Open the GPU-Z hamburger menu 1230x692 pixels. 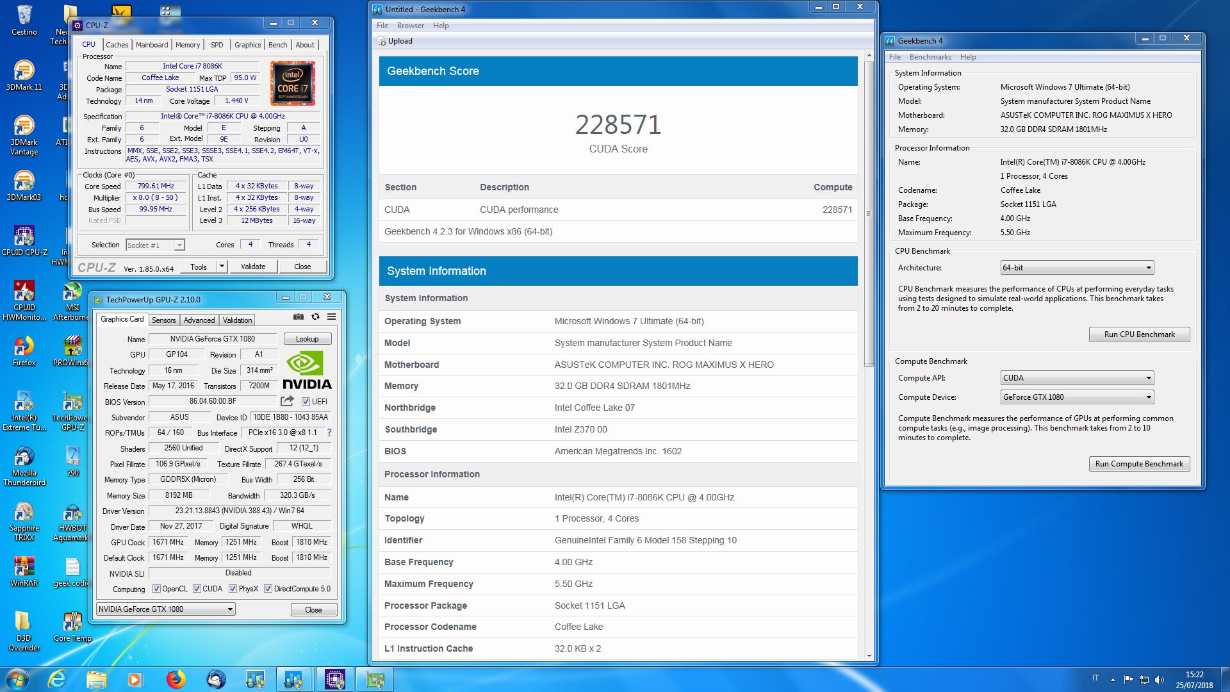pyautogui.click(x=331, y=317)
